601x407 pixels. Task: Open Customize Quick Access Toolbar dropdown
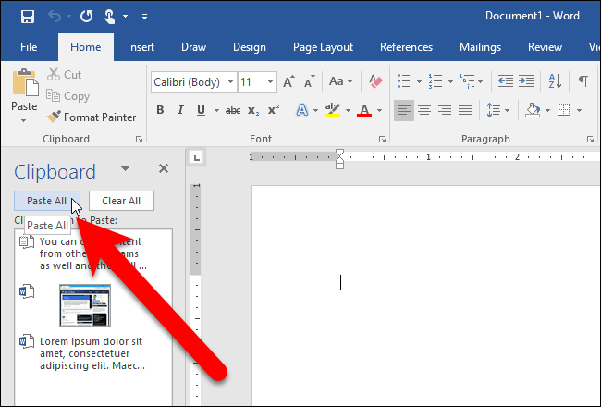(144, 17)
